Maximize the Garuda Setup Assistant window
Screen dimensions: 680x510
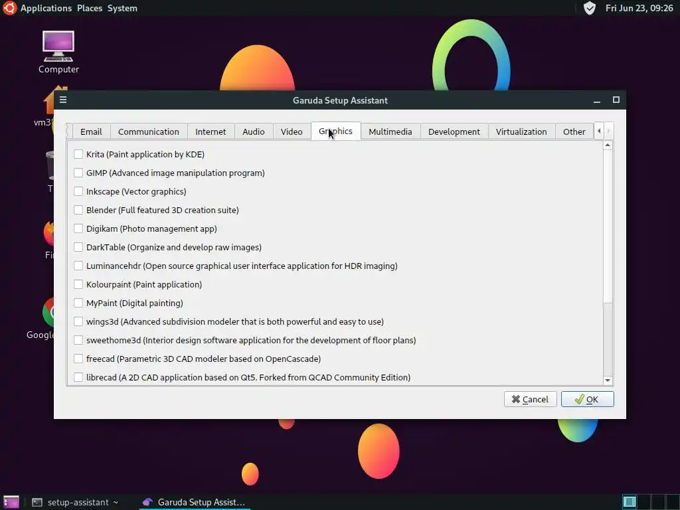pos(616,100)
